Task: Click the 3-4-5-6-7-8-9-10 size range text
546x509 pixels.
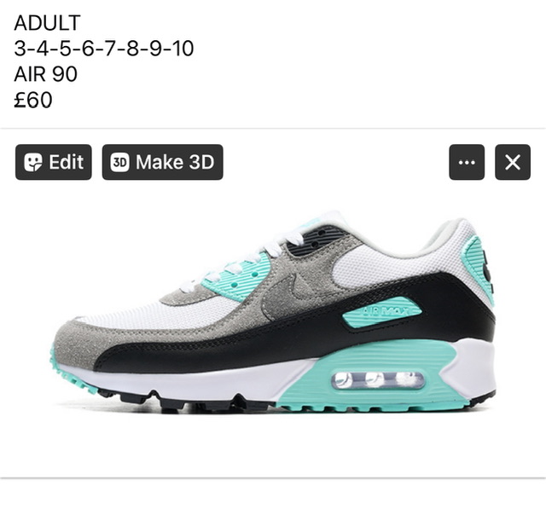Action: [103, 49]
